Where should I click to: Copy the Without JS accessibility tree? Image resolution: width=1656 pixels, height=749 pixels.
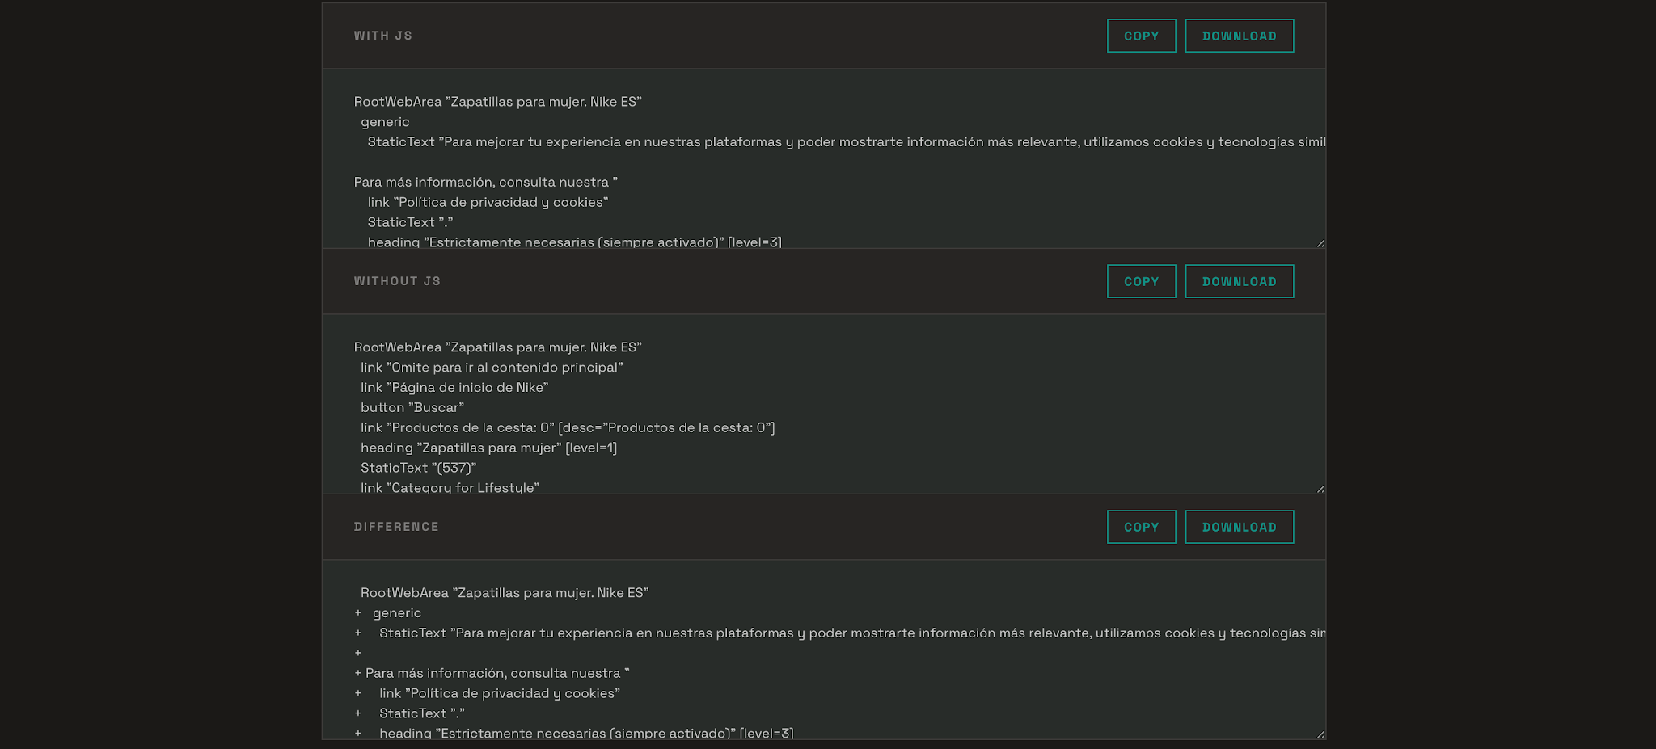click(1141, 281)
